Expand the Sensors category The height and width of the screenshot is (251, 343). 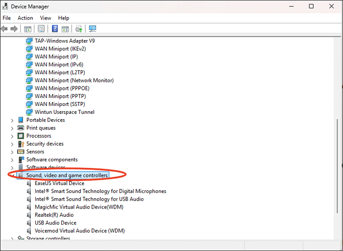[12, 152]
